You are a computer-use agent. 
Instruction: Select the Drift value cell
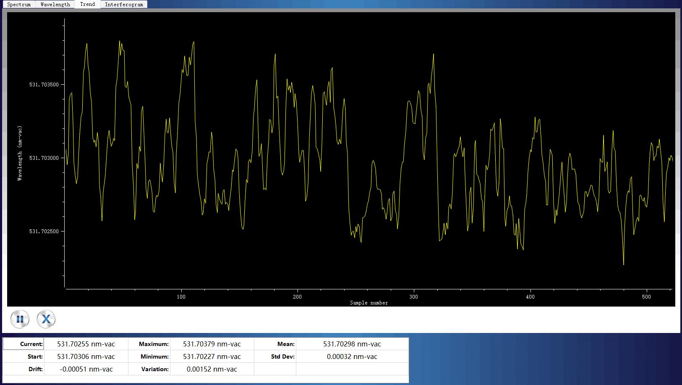(x=86, y=369)
